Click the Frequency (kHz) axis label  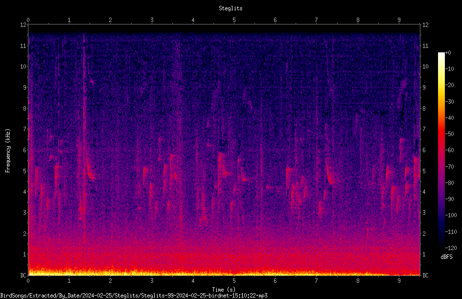tap(8, 150)
